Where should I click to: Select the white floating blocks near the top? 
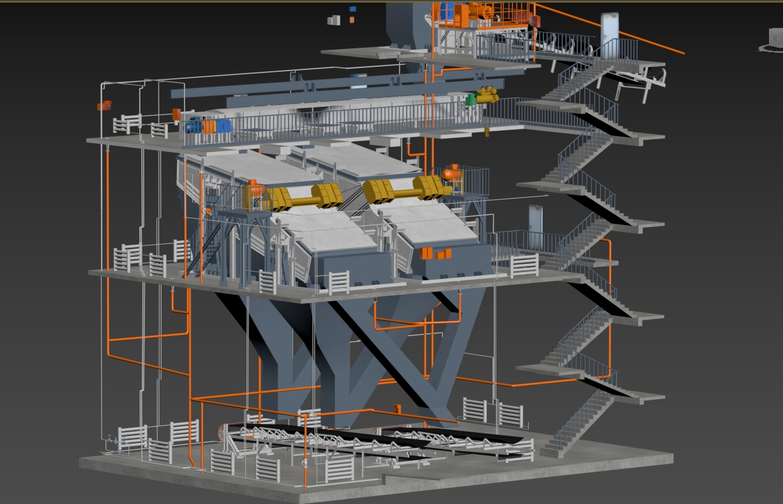[334, 20]
